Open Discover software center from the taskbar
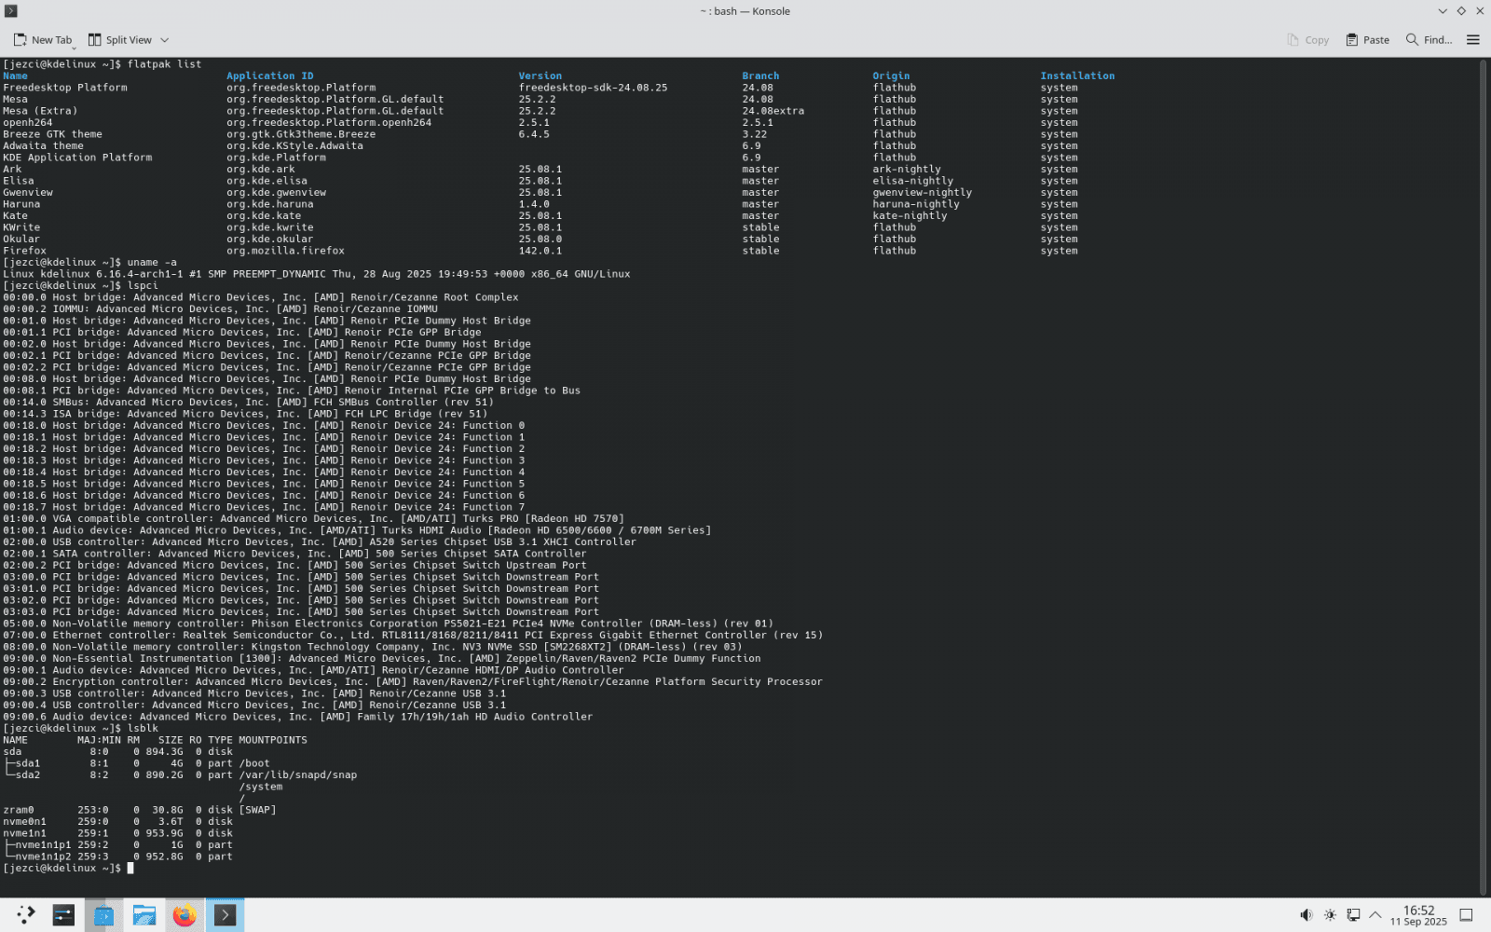 [103, 915]
